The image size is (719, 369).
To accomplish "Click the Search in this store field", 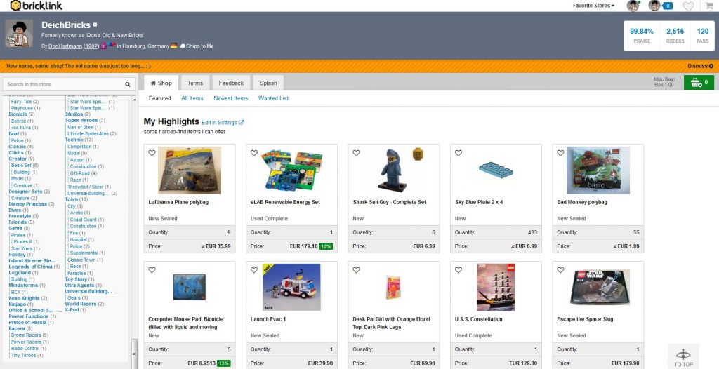I will tap(63, 84).
